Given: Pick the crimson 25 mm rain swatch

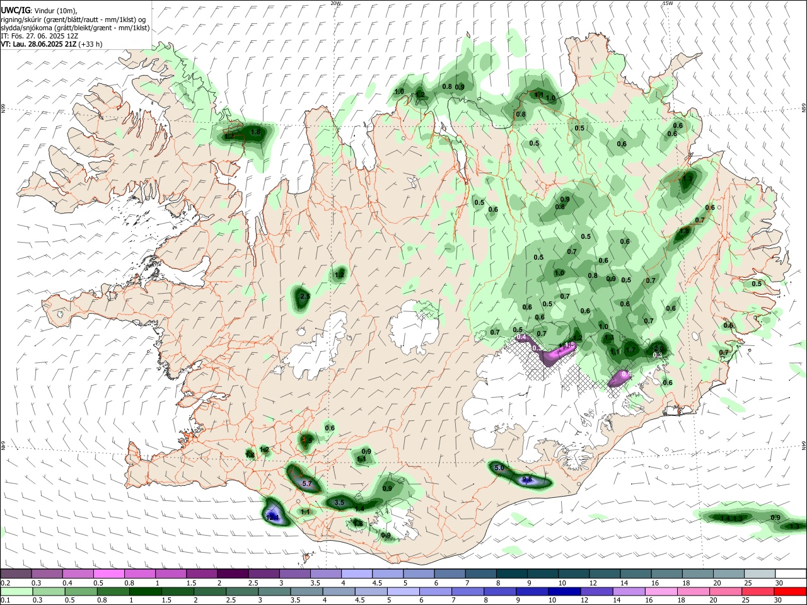Looking at the screenshot, I should pyautogui.click(x=758, y=591).
